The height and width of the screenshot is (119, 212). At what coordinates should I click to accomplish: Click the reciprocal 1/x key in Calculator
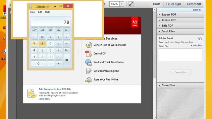point(67,50)
